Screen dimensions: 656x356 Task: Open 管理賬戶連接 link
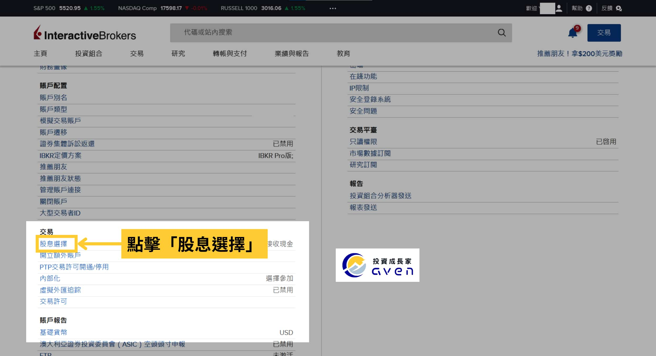[x=60, y=190]
